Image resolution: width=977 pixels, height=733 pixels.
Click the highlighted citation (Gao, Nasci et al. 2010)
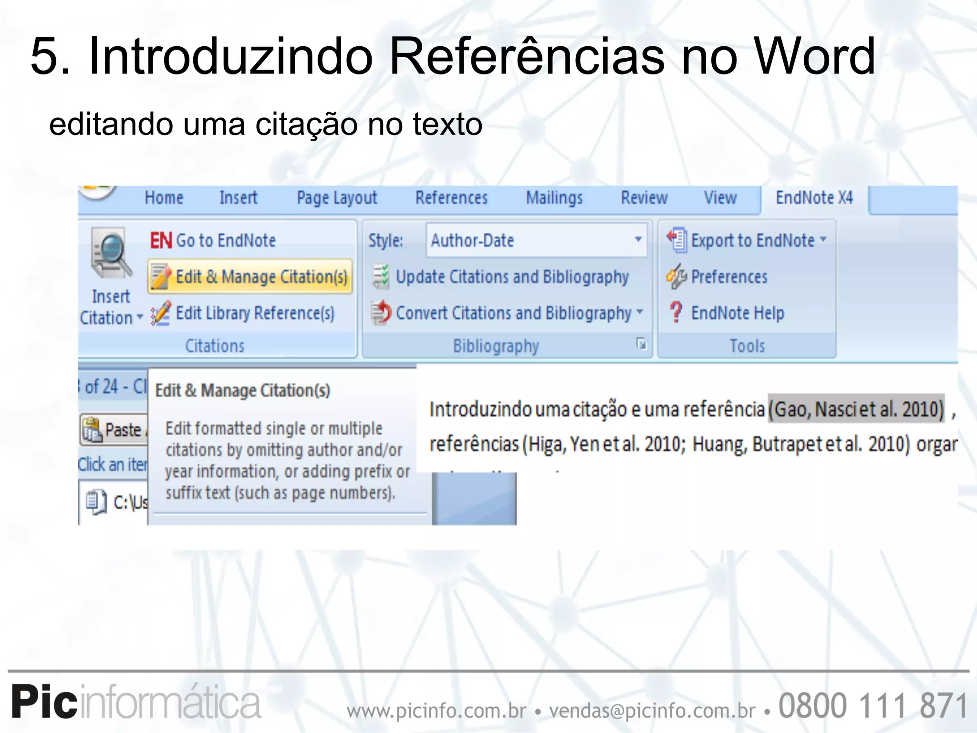tap(856, 409)
